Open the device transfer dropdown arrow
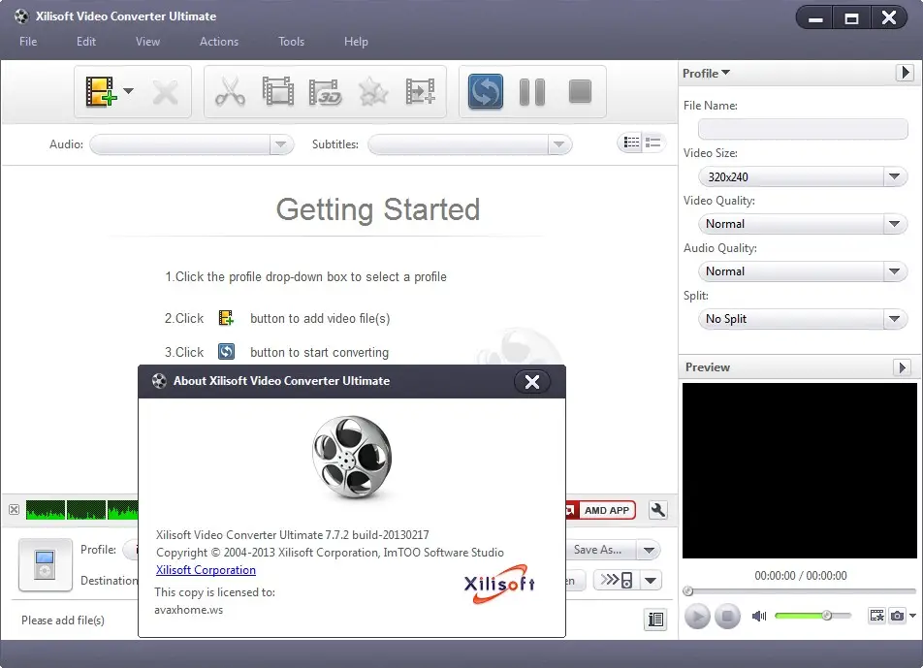Screen dimensions: 923x668 [x=651, y=581]
